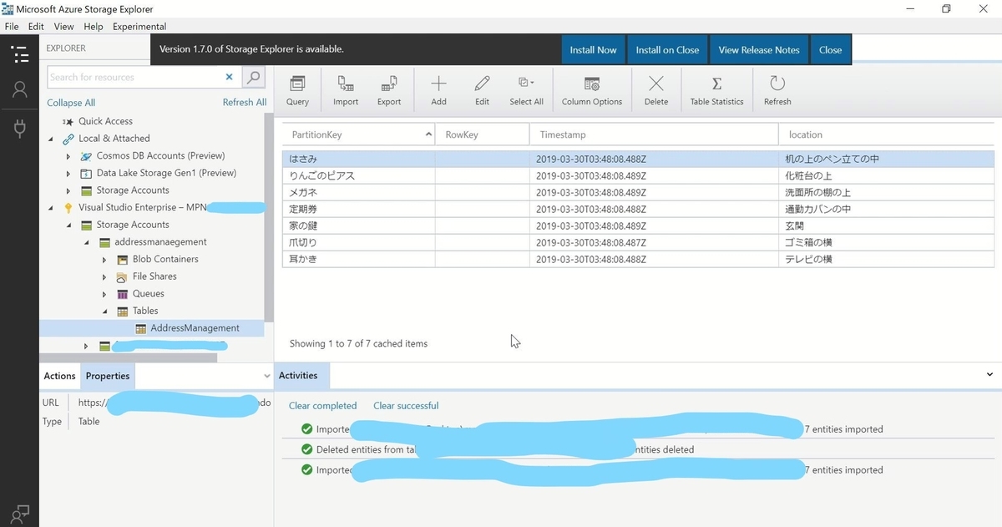Delete the selected entity
Viewport: 1002px width, 527px height.
coord(656,90)
